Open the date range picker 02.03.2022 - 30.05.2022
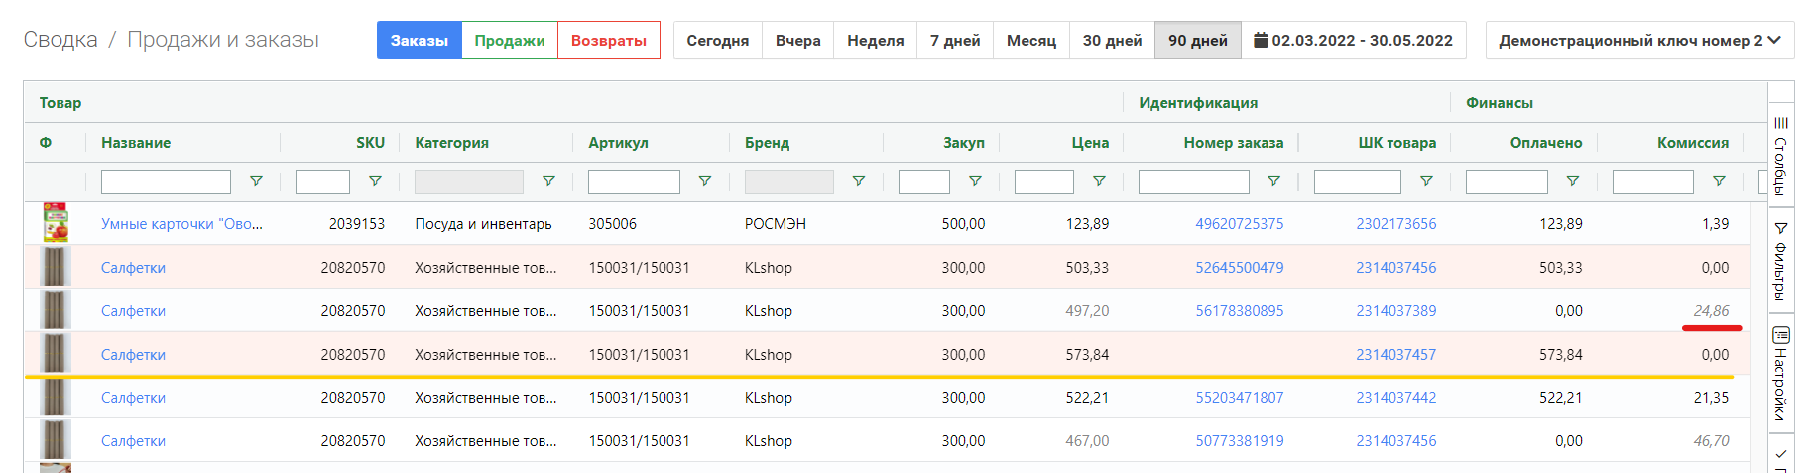Screen dimensions: 1812x473 [x=1353, y=41]
